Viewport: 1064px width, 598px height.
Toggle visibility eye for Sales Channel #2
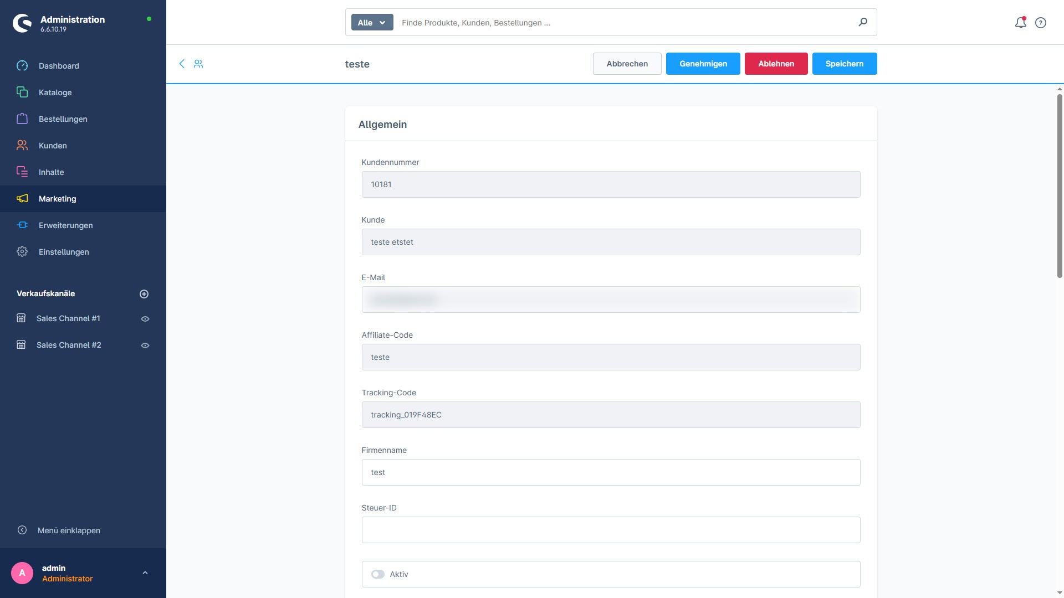tap(145, 346)
